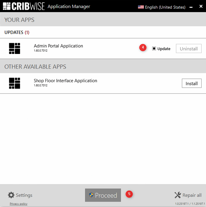206x207 pixels.
Task: Click the red badge numbered 4
Action: [143, 48]
